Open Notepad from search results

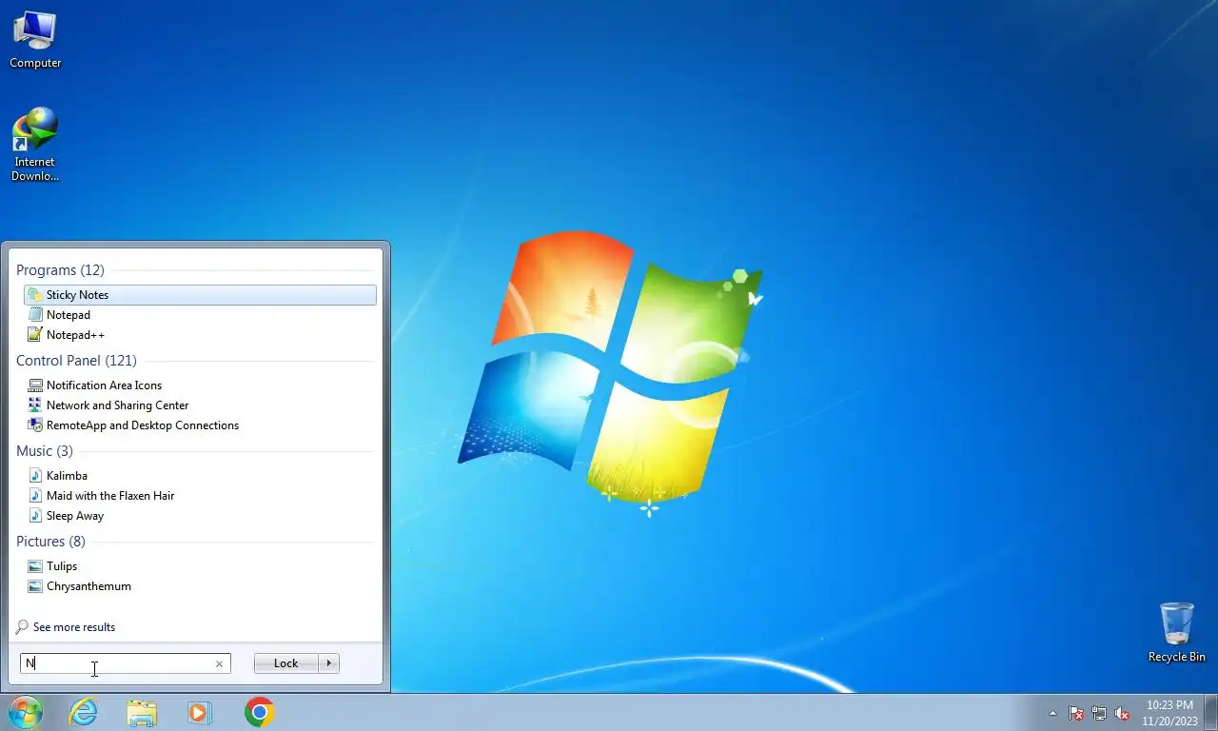[x=200, y=315]
